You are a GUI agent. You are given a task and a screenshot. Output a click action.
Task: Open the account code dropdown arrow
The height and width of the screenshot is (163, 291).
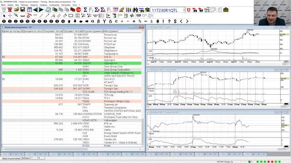[x=184, y=10]
